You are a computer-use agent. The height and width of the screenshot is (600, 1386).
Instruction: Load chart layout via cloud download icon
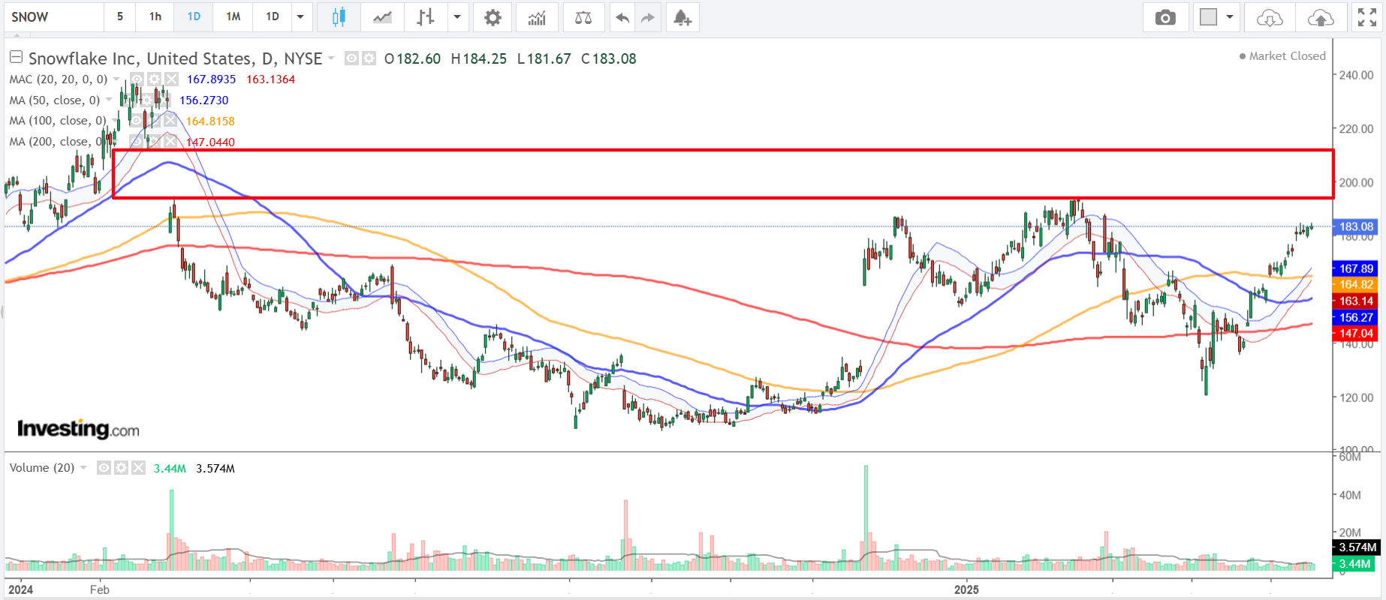(x=1270, y=17)
